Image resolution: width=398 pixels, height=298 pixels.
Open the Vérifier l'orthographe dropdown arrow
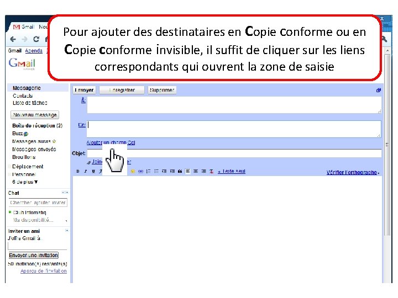[379, 173]
